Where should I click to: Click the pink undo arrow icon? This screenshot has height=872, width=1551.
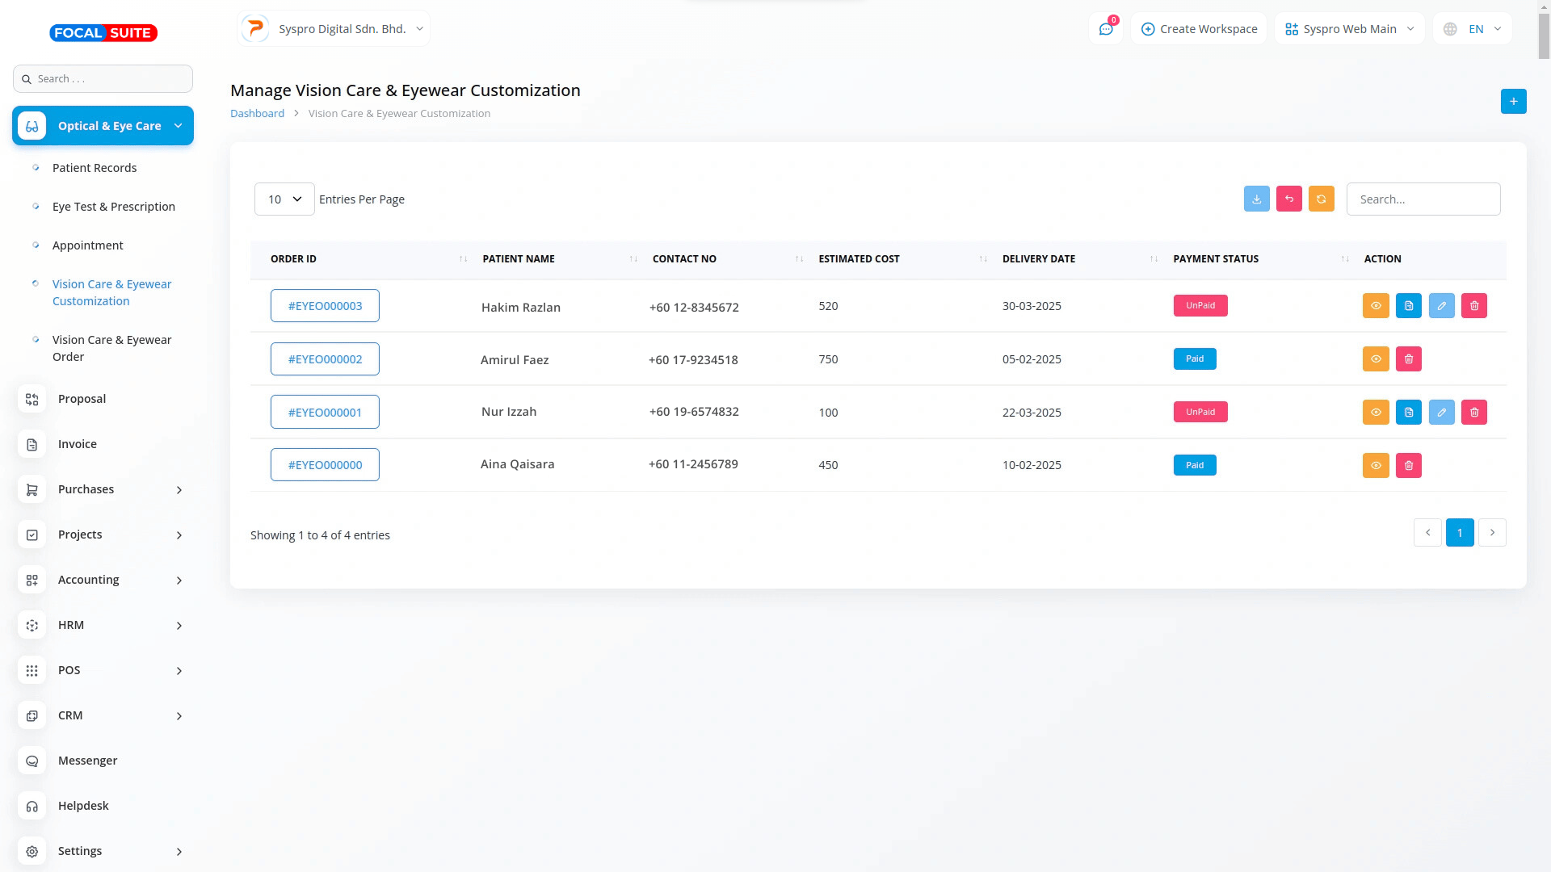(1288, 199)
